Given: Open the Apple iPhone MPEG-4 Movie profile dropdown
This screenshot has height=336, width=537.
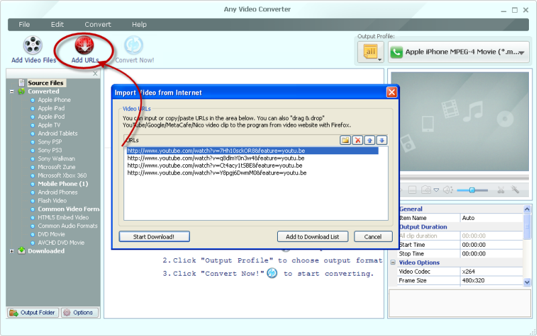Looking at the screenshot, I should tap(458, 52).
